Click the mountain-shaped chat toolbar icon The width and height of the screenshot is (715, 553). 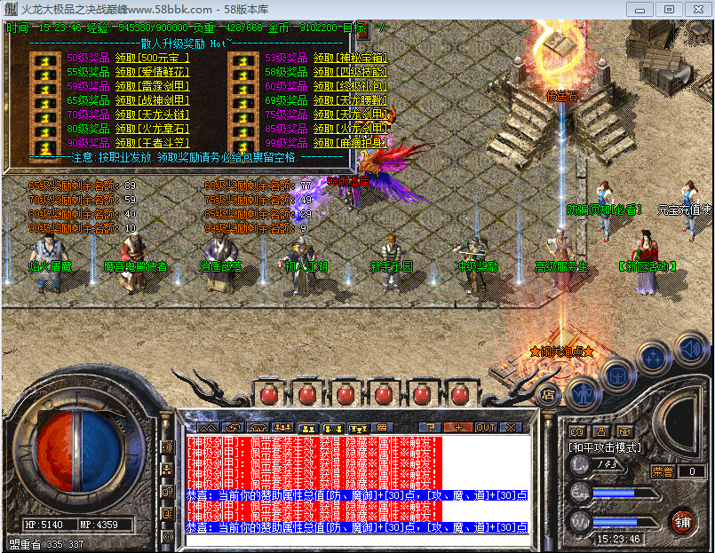point(209,428)
